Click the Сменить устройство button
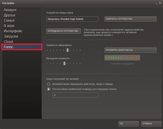Viewport: 163px width, 129px height. (x=130, y=19)
